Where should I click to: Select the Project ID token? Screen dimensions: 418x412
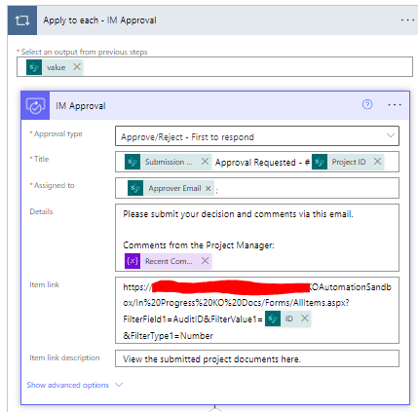348,162
